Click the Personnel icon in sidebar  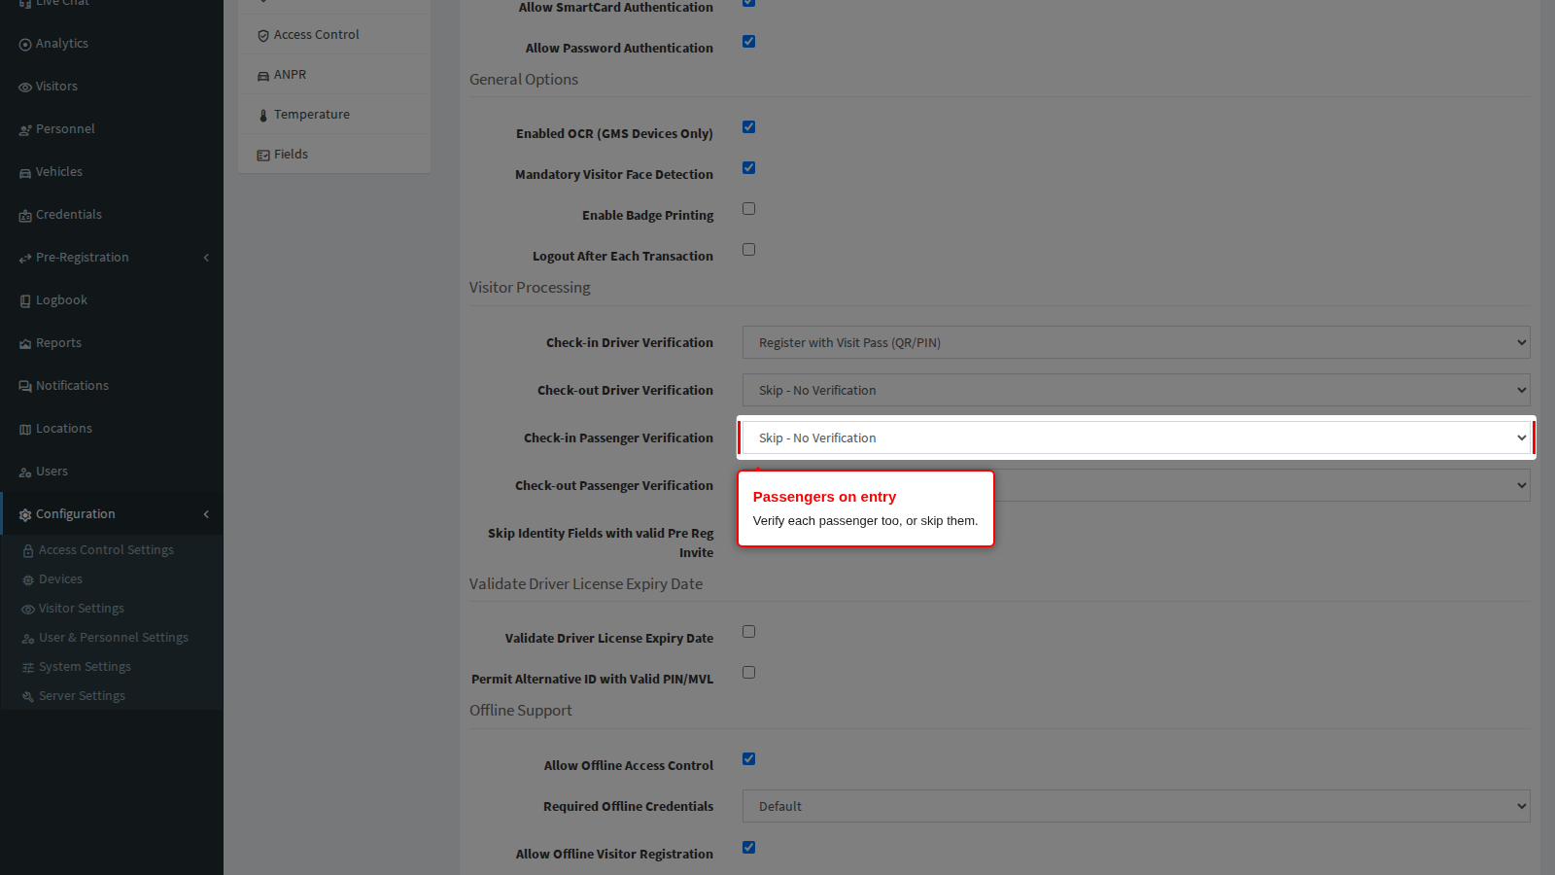pyautogui.click(x=25, y=130)
